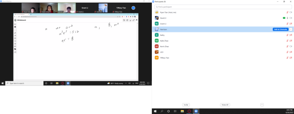294x114 pixels.
Task: Choose the pointer tool in whiteboard sidebar
Action: coord(15,24)
